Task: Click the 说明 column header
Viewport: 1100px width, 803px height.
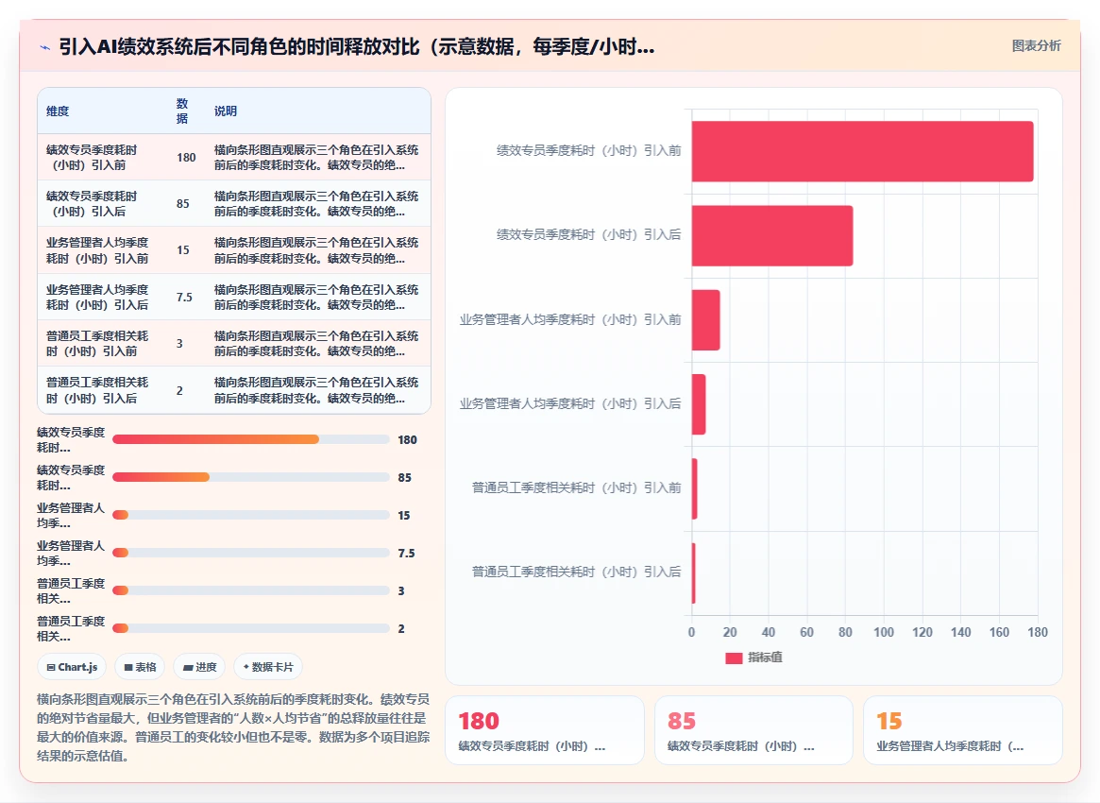Action: click(225, 111)
